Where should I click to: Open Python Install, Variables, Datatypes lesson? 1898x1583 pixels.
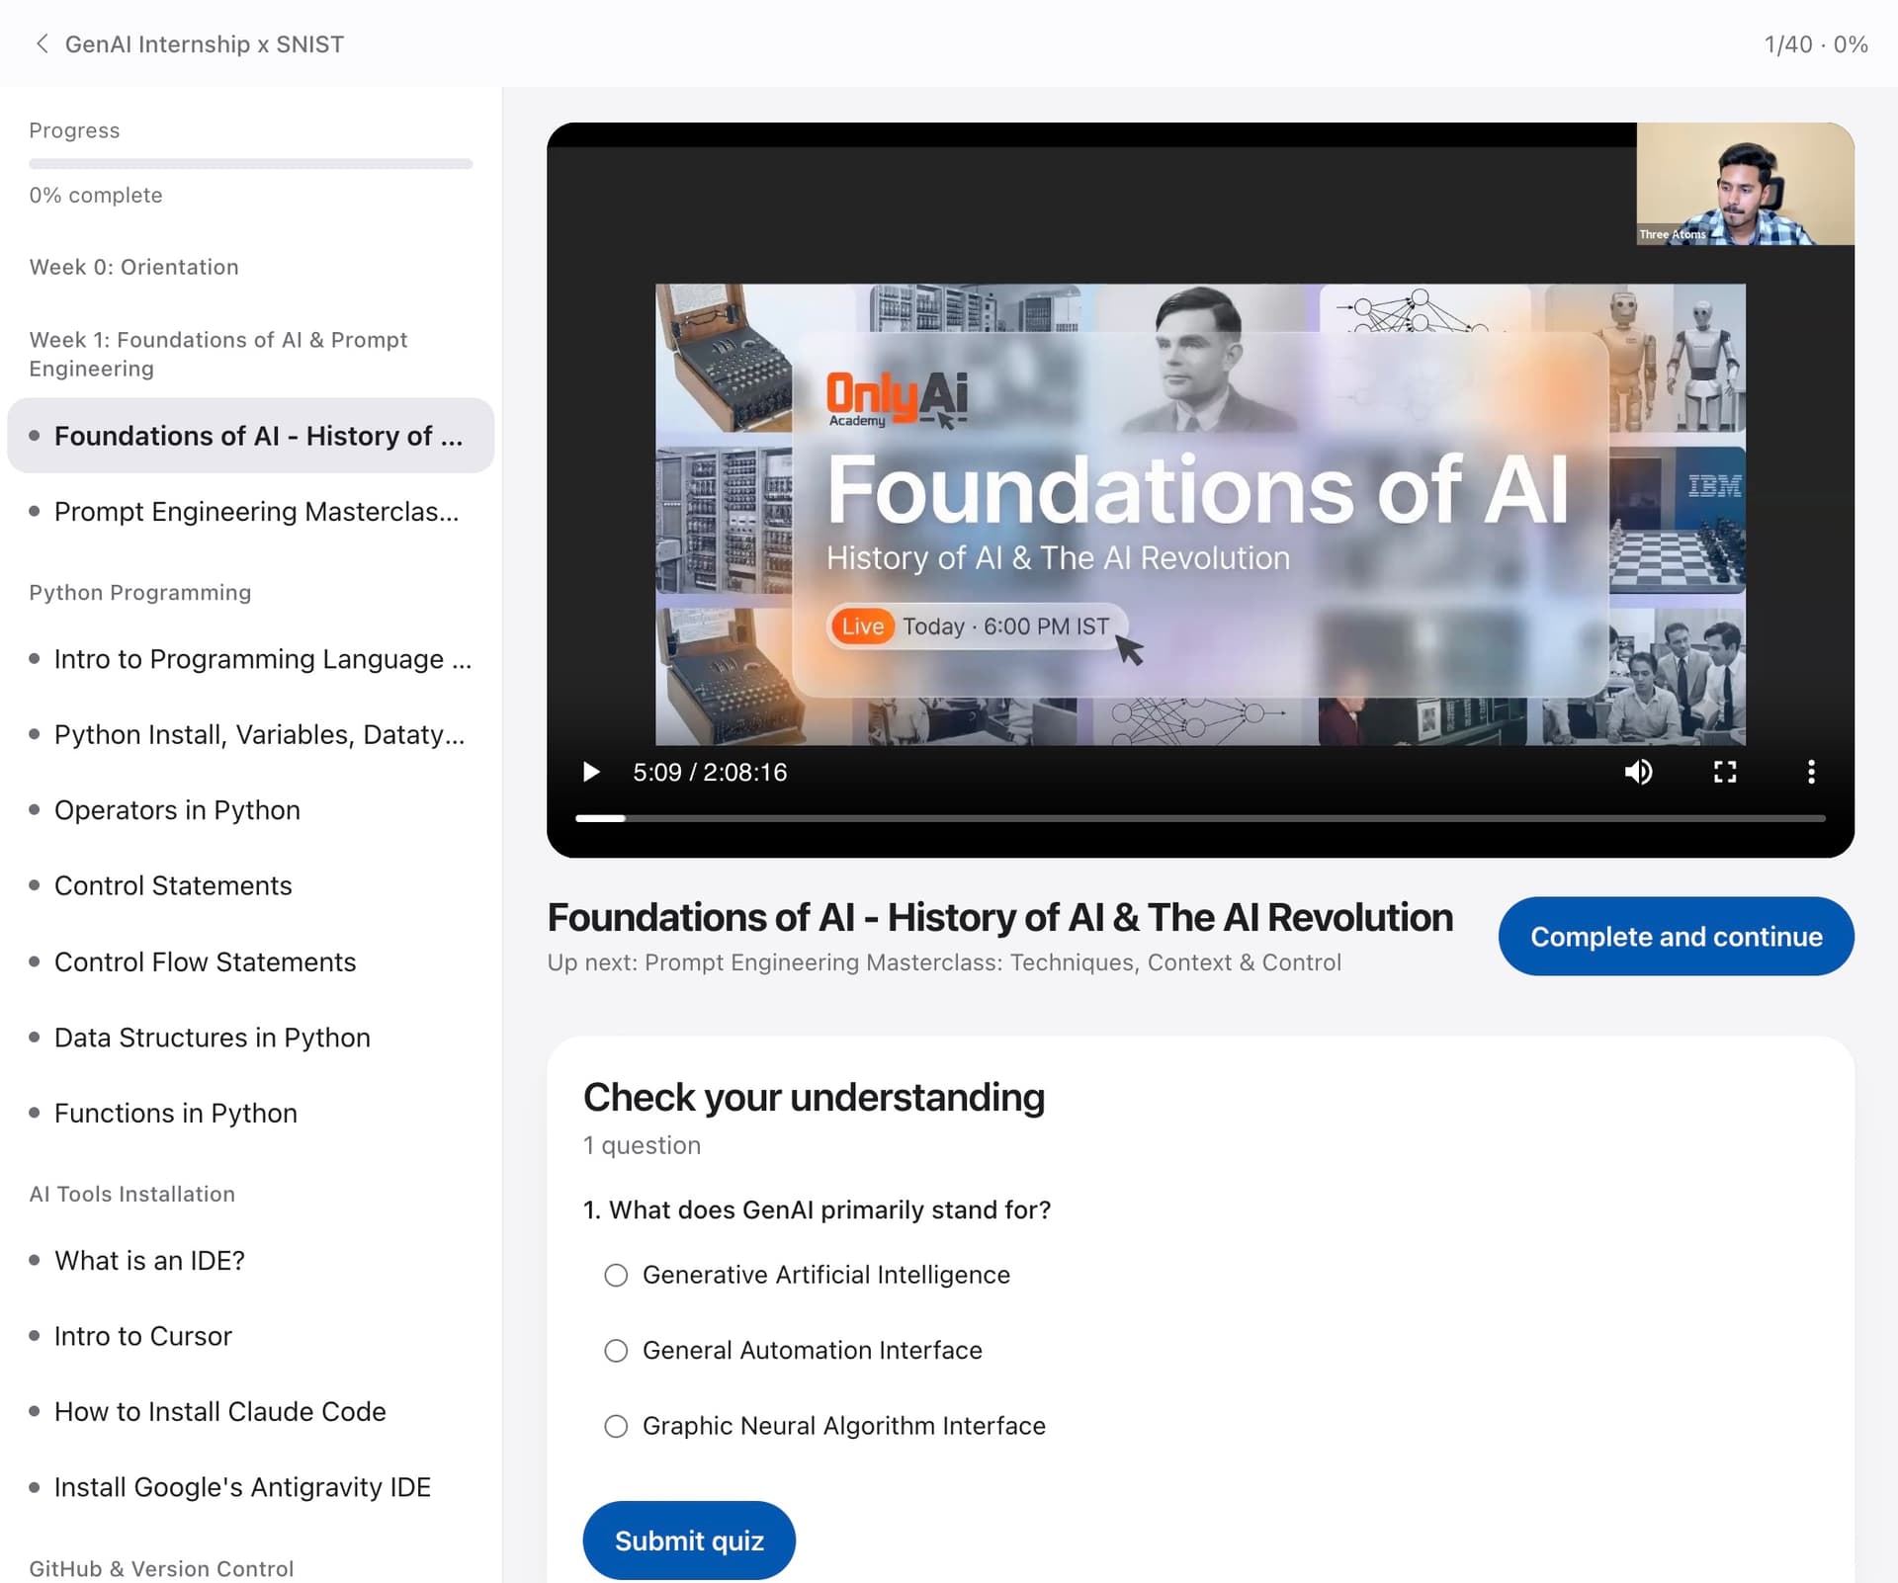(250, 734)
